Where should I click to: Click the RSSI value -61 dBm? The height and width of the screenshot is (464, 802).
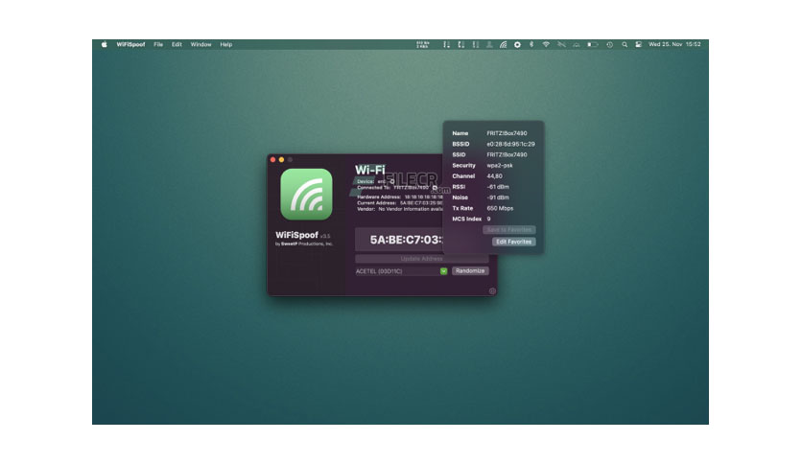pyautogui.click(x=498, y=187)
